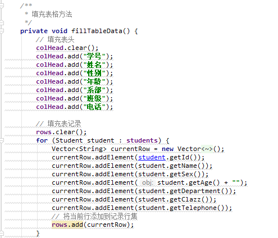This screenshot has height=238, width=278.
Task: Click Vector<String> type declaration
Action: point(79,149)
